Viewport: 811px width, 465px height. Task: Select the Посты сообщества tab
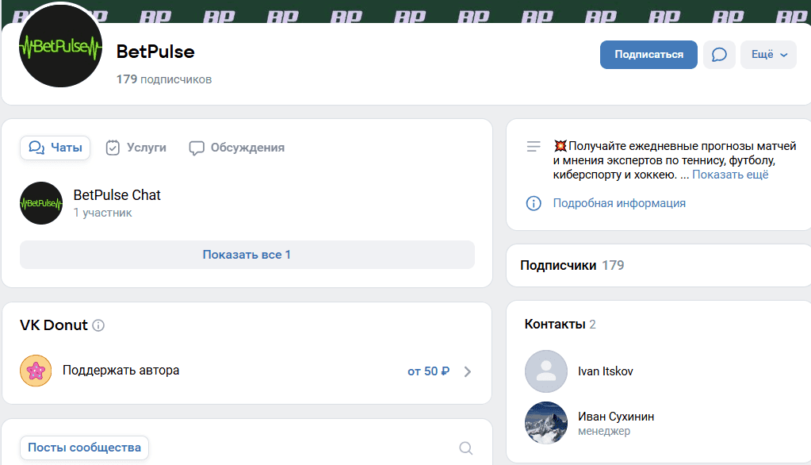click(x=84, y=448)
